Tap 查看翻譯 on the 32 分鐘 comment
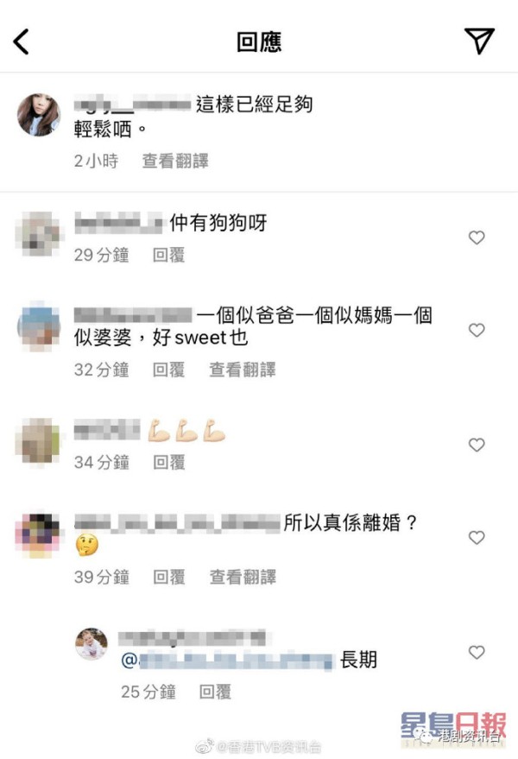Image resolution: width=518 pixels, height=759 pixels. point(243,370)
